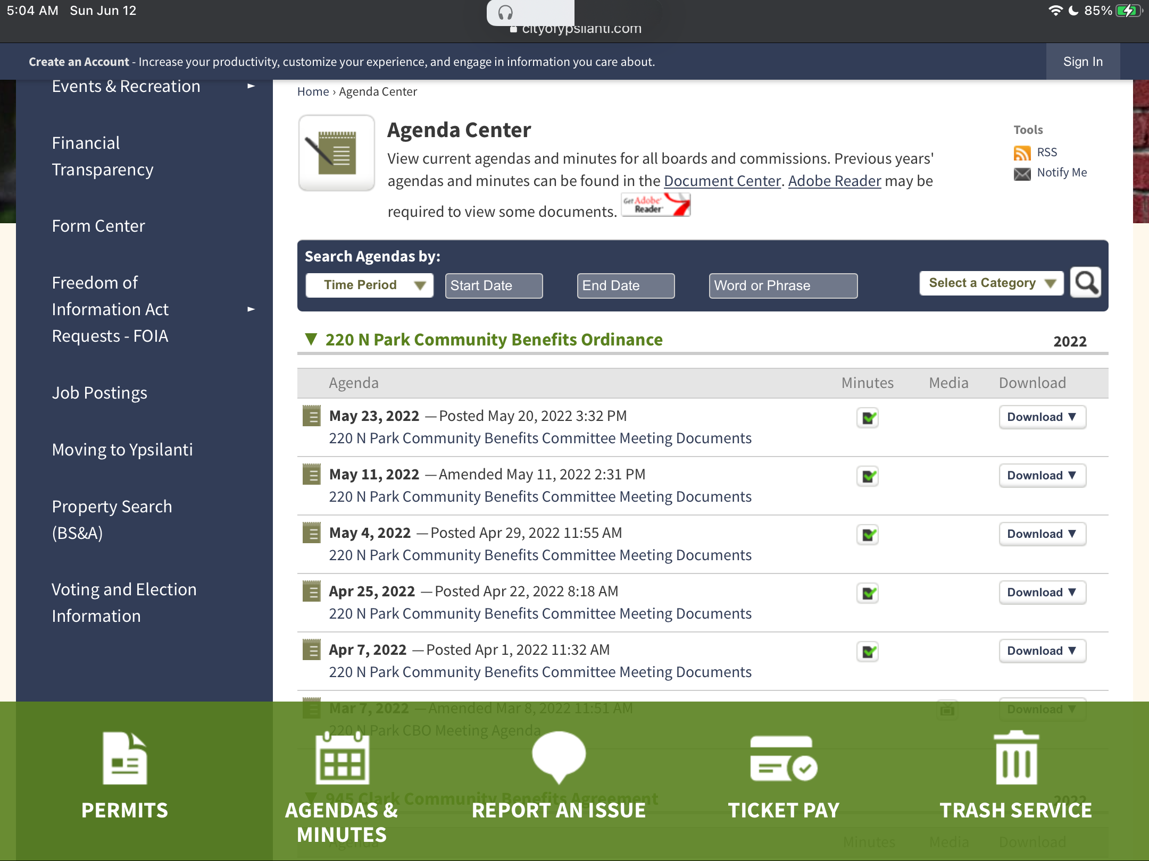1149x861 pixels.
Task: Open the RSS feed icon
Action: (x=1022, y=153)
